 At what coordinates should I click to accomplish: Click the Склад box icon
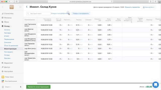pyautogui.click(x=3, y=26)
